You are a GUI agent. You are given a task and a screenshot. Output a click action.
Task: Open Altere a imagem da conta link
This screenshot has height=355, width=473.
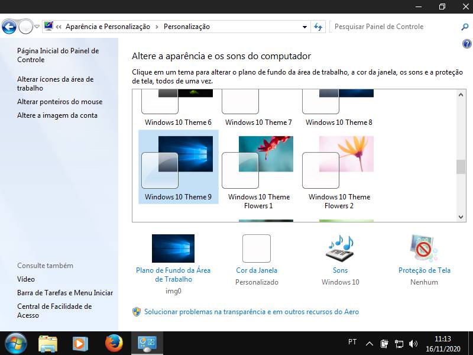pyautogui.click(x=57, y=115)
